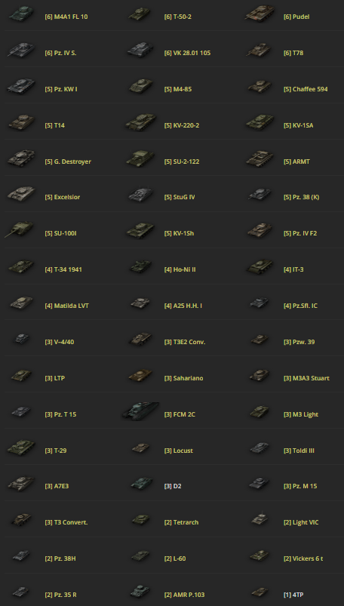This screenshot has width=344, height=606.
Task: Select the Excelsior tank icon
Action: click(x=21, y=194)
